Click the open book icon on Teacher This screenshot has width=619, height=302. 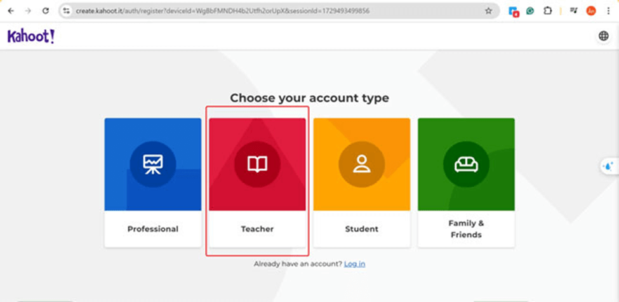point(257,164)
